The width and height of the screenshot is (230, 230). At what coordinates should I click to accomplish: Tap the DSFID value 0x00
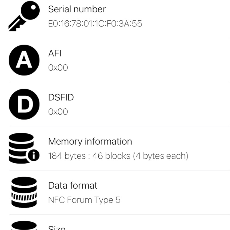[58, 112]
